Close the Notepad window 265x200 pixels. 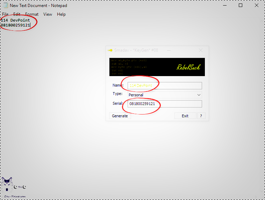click(257, 6)
